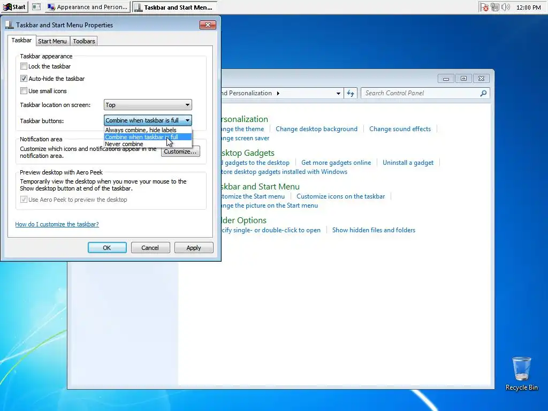Open Taskbar and Start Menu heading link
The image size is (548, 411).
(x=261, y=187)
